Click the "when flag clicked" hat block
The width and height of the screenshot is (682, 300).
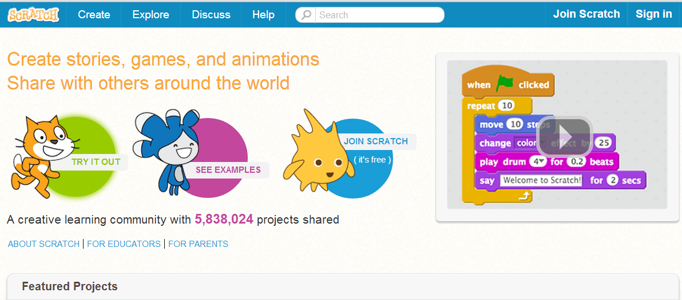[508, 82]
